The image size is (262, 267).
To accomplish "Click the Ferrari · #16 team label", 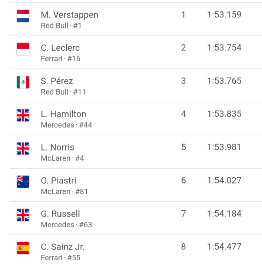I will (60, 59).
